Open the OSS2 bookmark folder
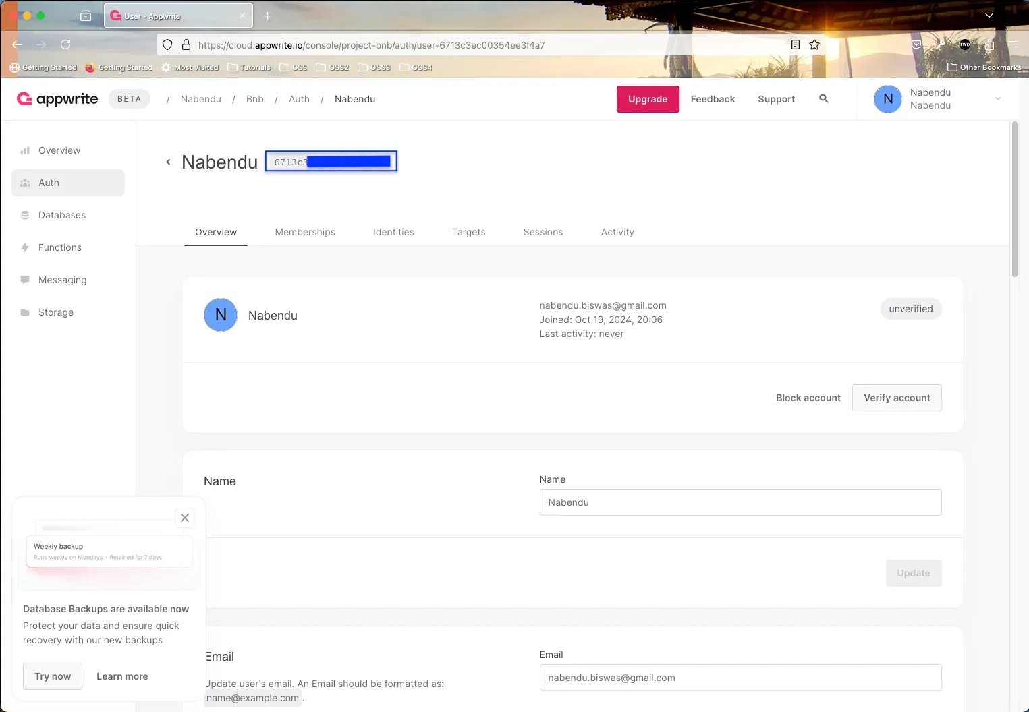This screenshot has height=712, width=1029. [x=333, y=67]
